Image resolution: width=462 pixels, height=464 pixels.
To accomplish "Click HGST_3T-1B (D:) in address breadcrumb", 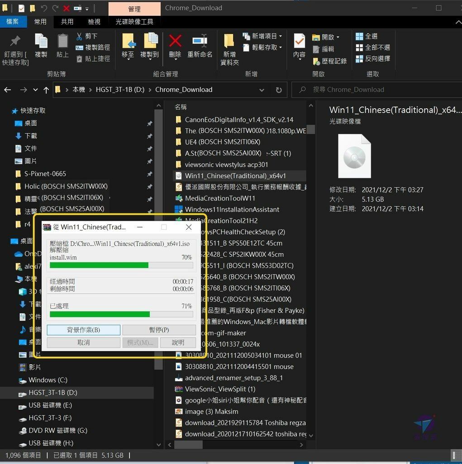I will point(120,90).
